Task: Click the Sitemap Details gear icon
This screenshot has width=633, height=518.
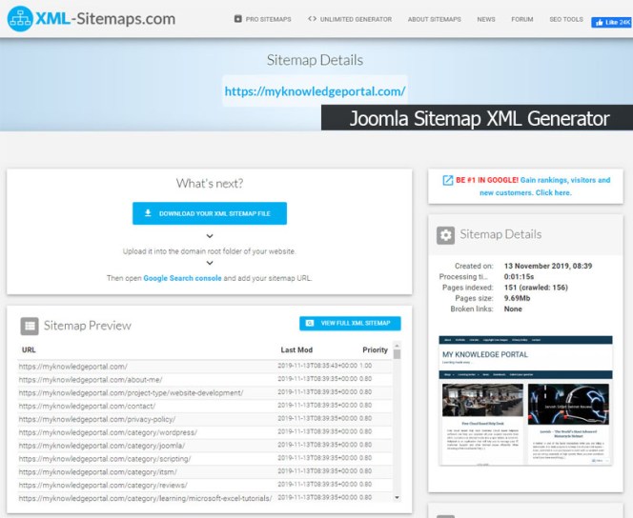Action: [446, 235]
